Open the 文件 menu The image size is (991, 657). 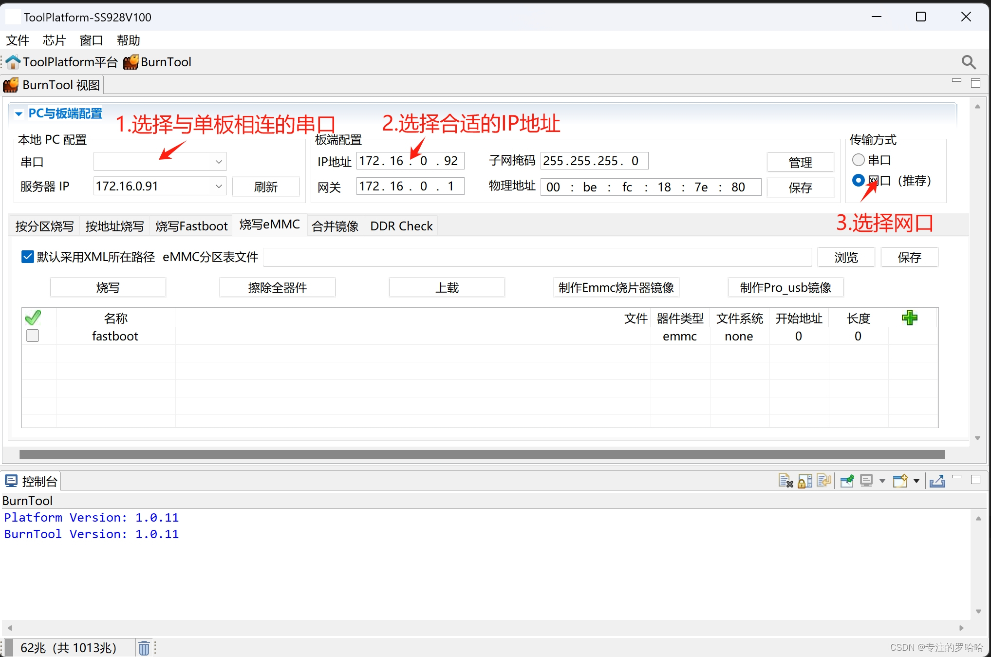18,40
